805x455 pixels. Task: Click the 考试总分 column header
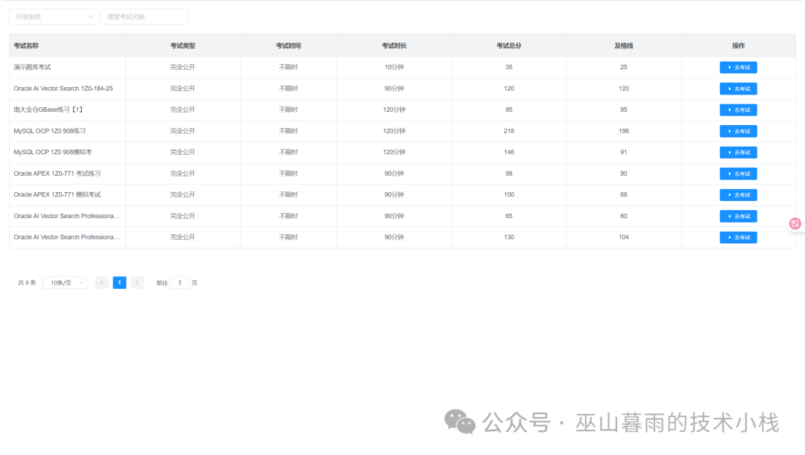click(x=509, y=45)
